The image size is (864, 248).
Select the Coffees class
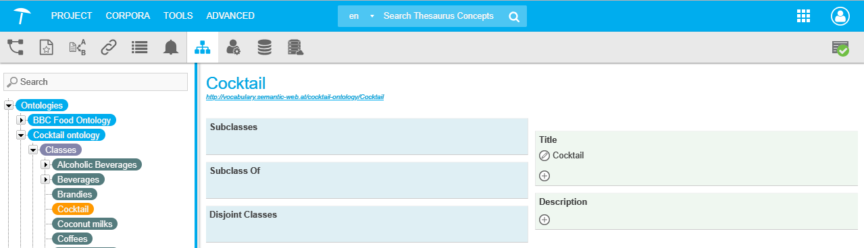point(72,239)
